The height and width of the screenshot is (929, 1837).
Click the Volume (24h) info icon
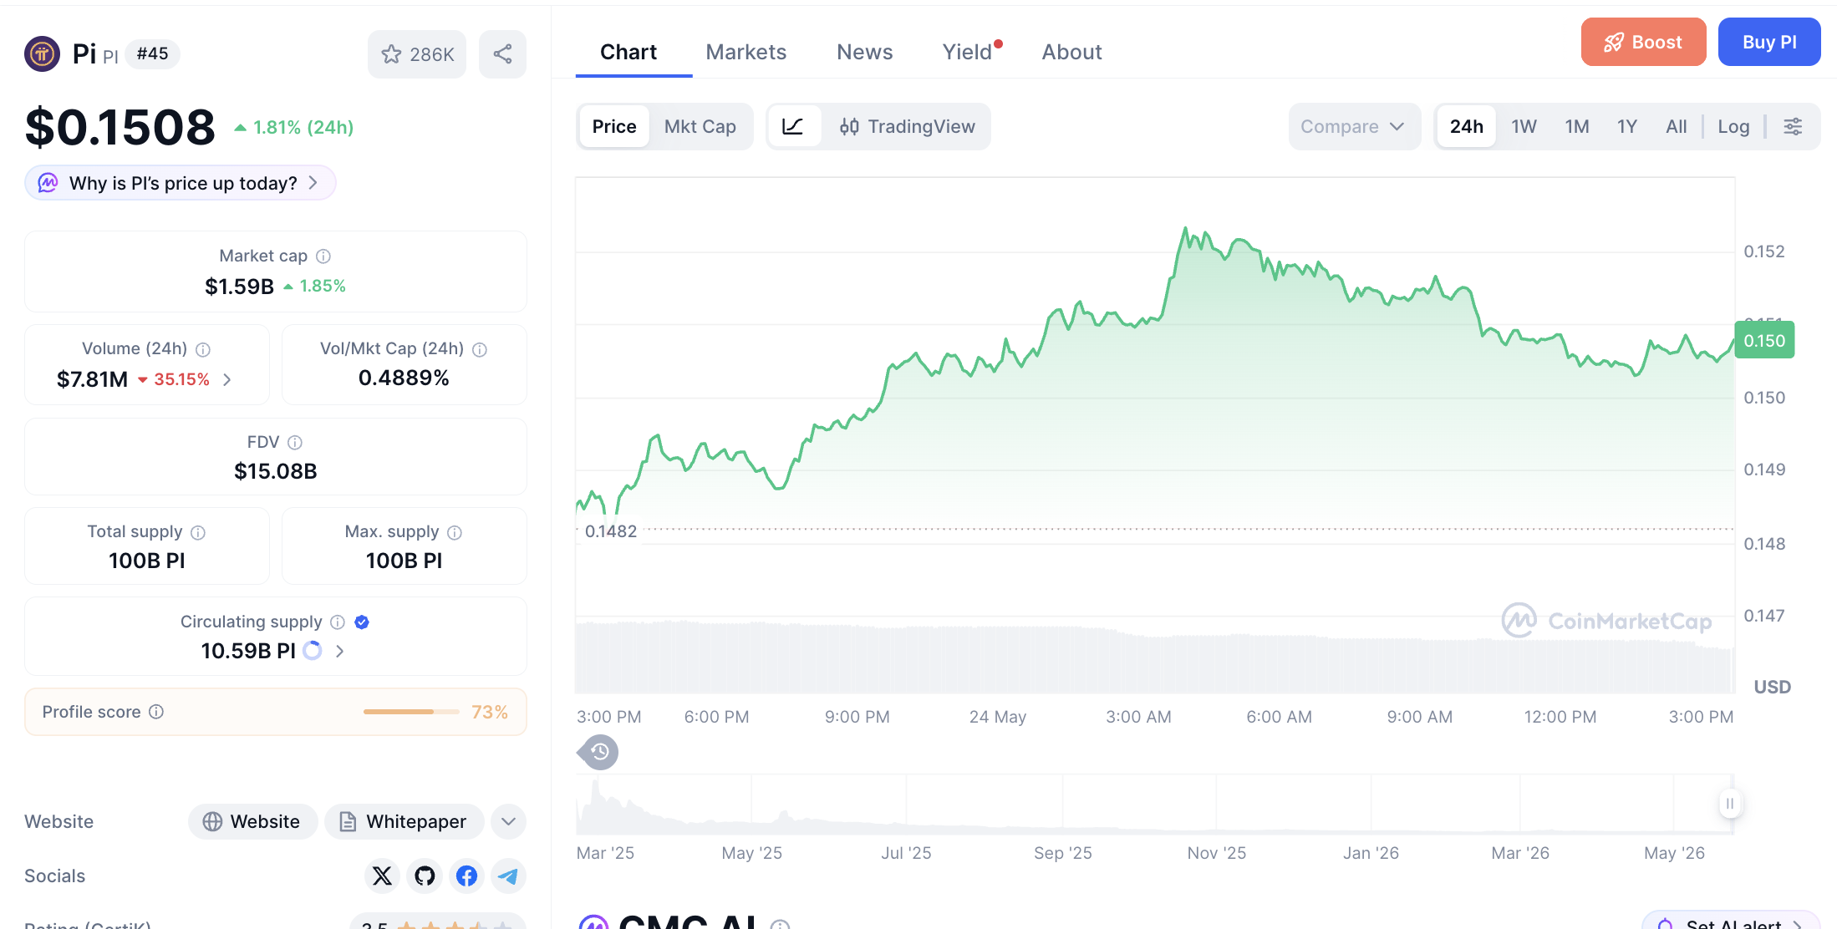tap(203, 349)
